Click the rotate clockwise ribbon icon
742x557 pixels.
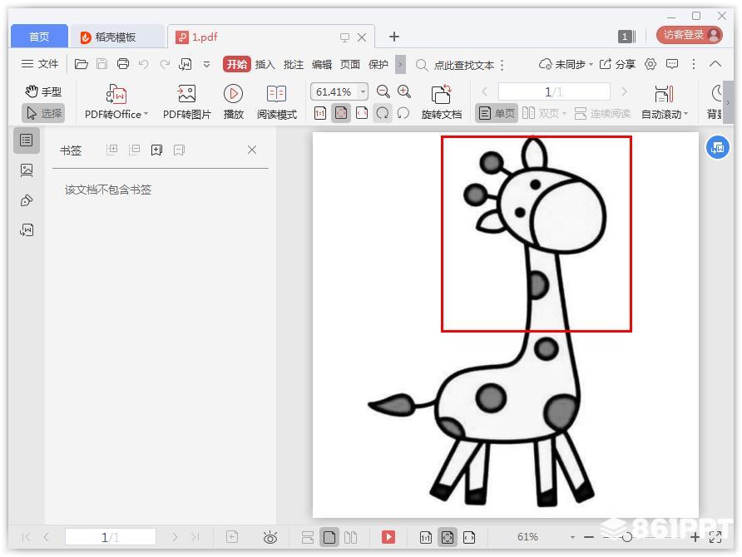(x=383, y=113)
